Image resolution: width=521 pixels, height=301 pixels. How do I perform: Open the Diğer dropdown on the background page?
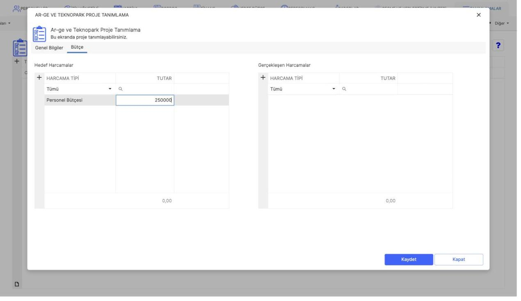(x=502, y=23)
